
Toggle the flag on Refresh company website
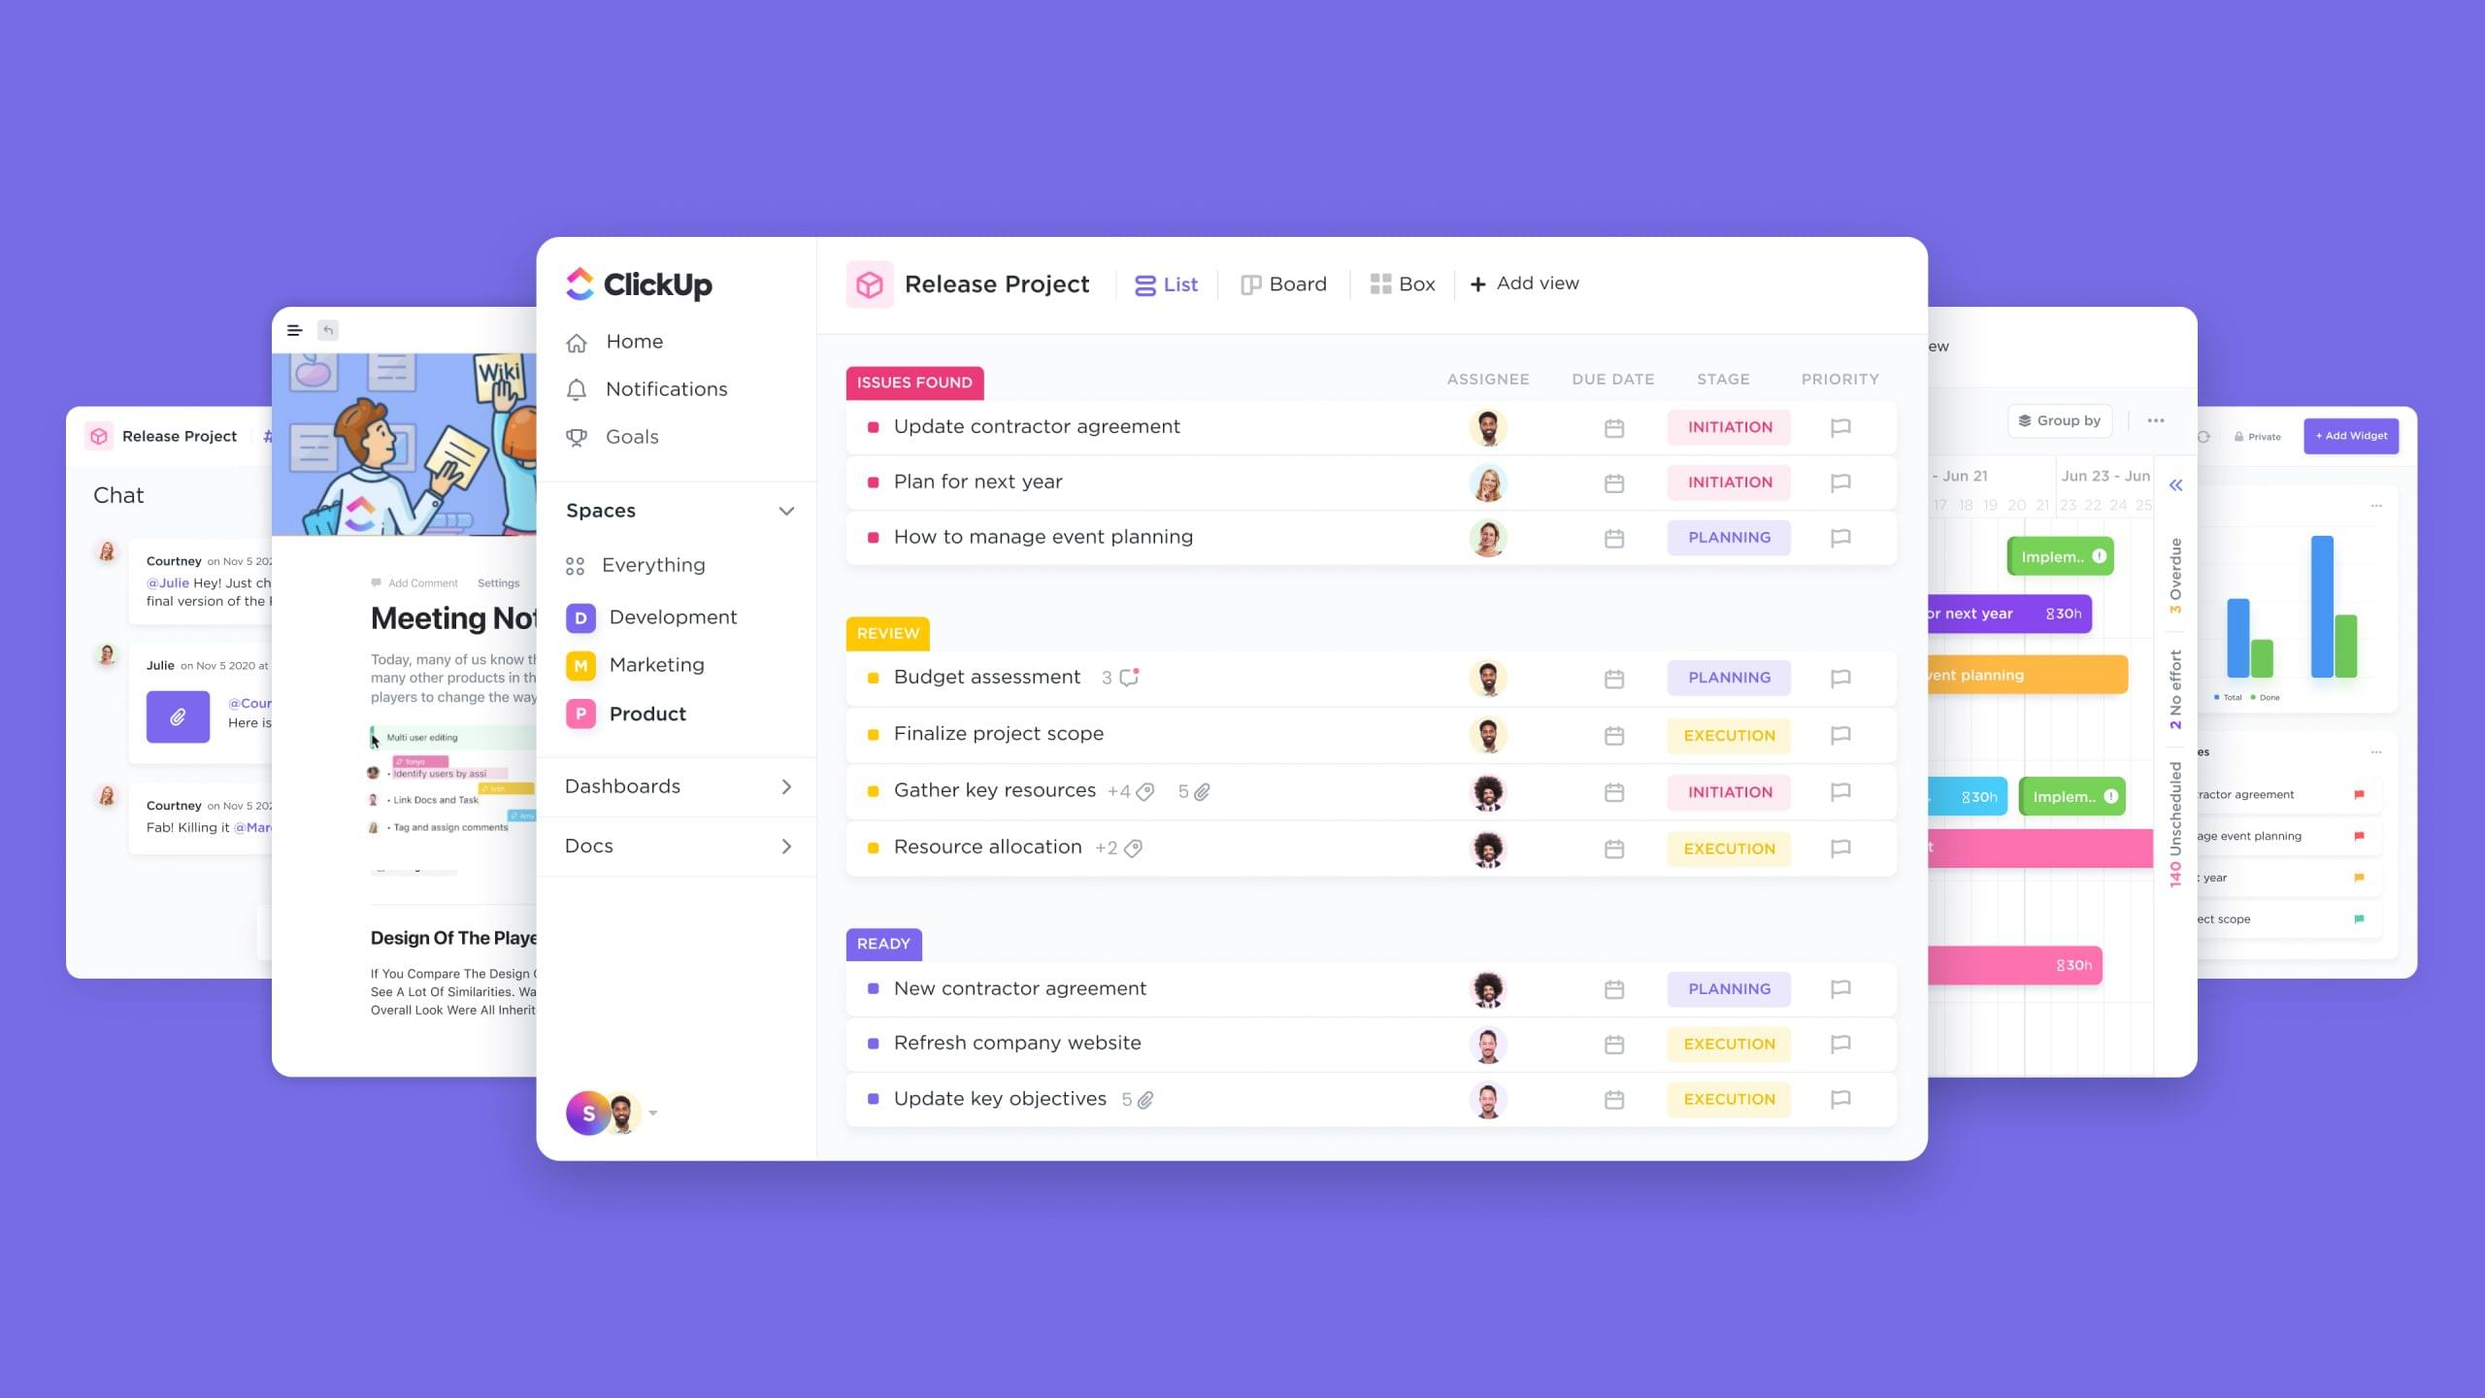1839,1043
